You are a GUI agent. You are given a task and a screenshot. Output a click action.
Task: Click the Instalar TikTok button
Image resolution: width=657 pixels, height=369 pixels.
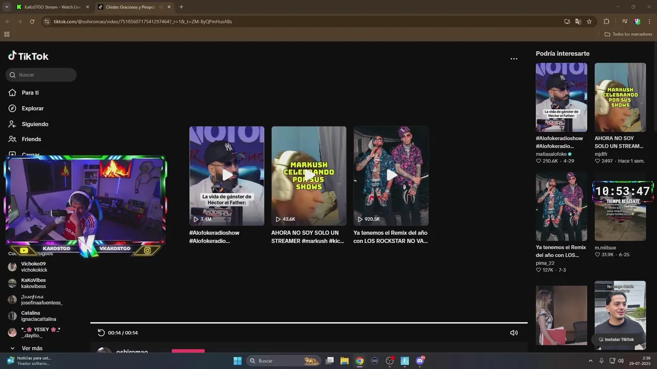616,339
